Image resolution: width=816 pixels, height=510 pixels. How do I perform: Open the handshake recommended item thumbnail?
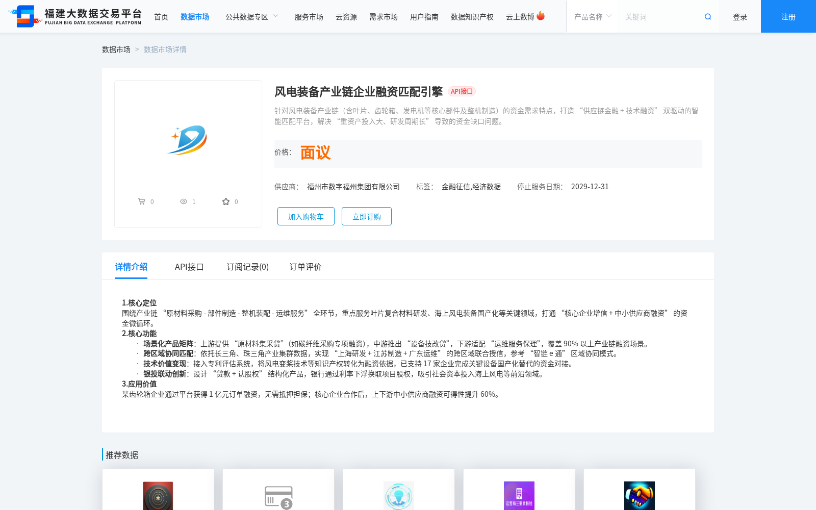pos(640,496)
